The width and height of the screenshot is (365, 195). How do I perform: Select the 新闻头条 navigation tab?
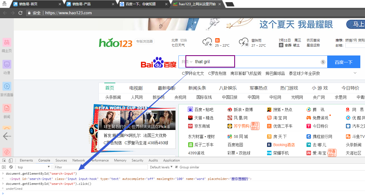(197, 88)
